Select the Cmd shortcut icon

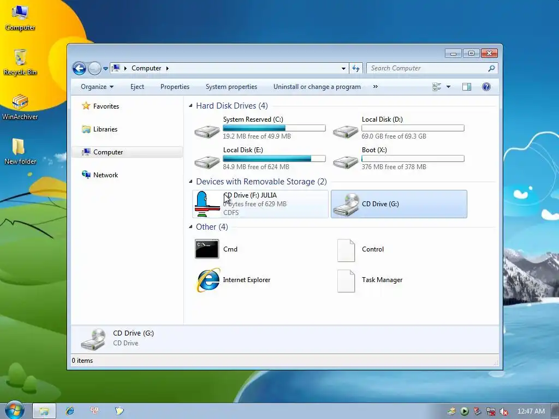[x=207, y=249]
